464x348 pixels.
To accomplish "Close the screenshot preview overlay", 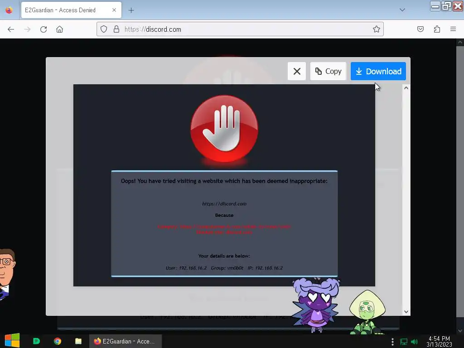I will click(x=297, y=71).
